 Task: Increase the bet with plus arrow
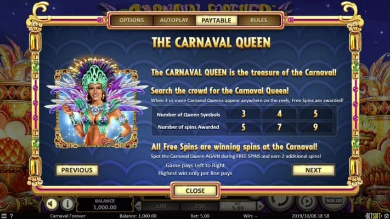point(260,206)
